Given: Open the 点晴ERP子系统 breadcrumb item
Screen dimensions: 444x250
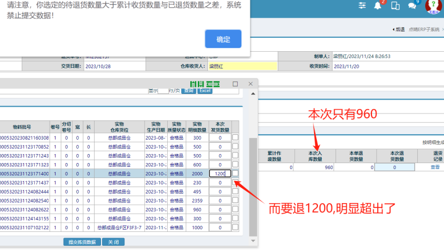Looking at the screenshot, I should 424,30.
